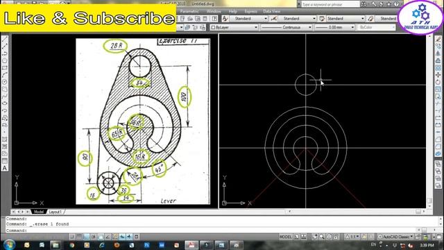Open the ByColor plot style dropdown
Image resolution: width=444 pixels, height=250 pixels.
point(376,27)
